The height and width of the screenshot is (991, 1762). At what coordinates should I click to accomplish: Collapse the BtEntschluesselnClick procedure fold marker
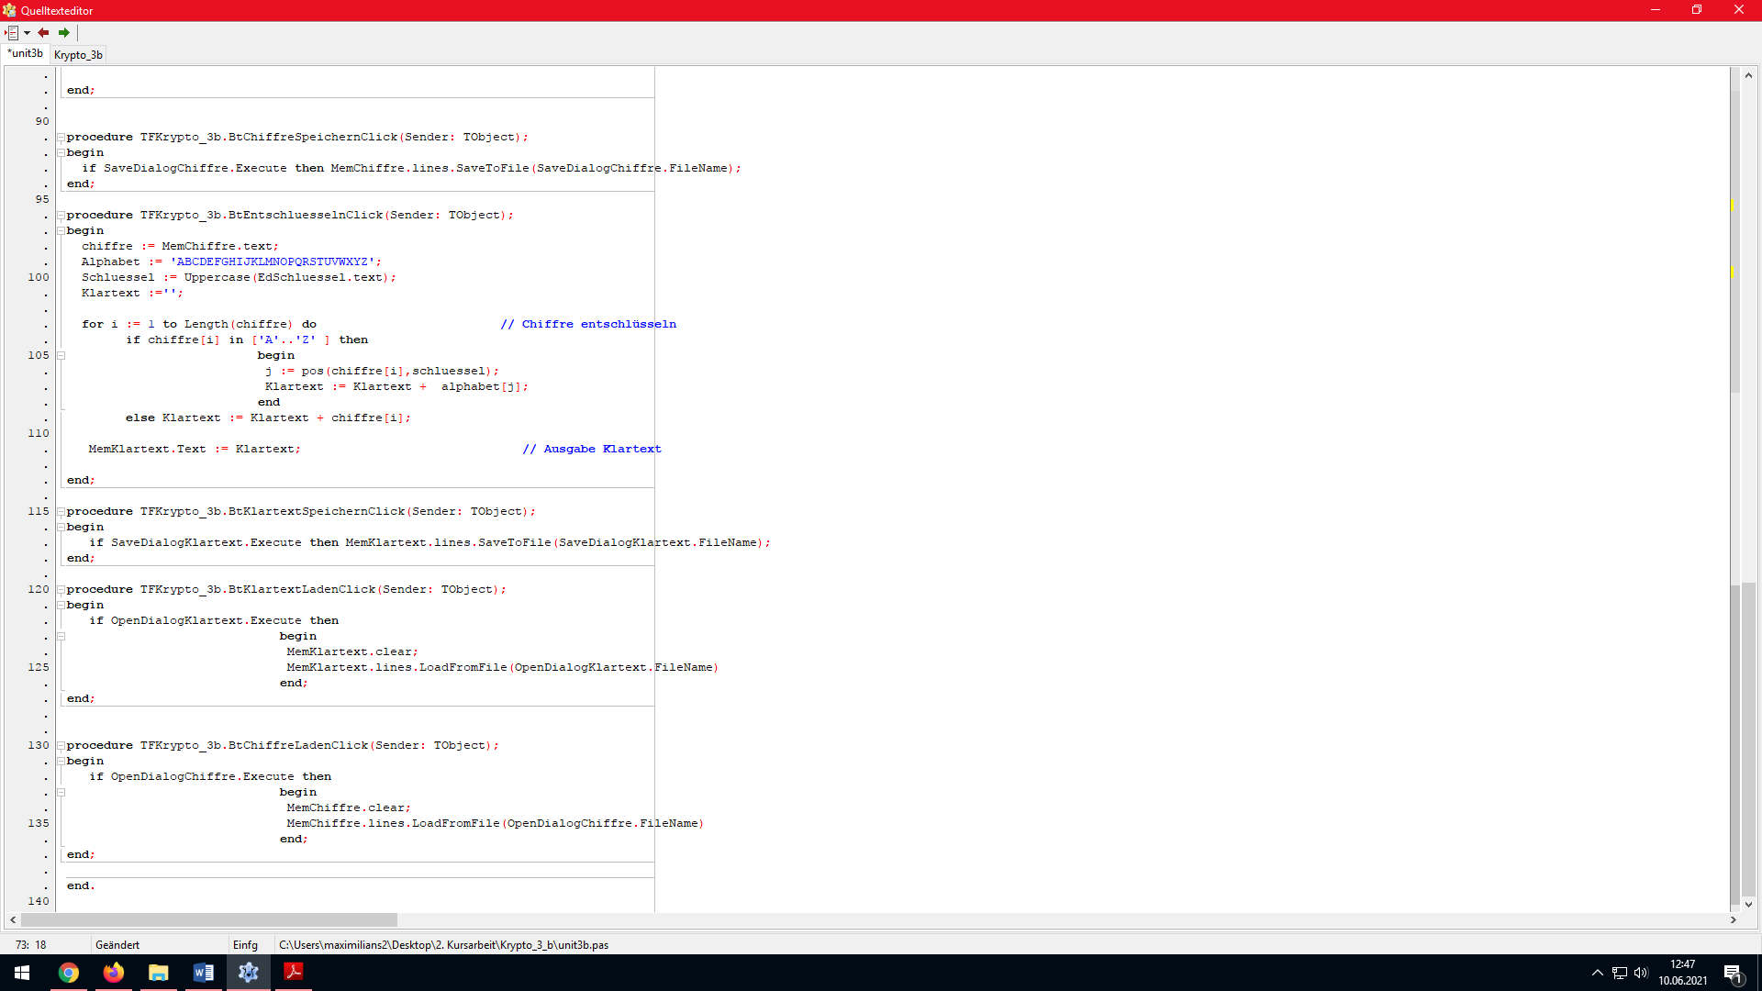[x=61, y=216]
